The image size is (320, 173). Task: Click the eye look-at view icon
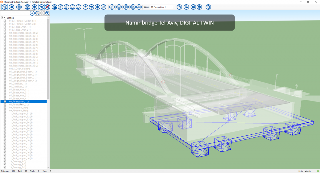pyautogui.click(x=91, y=7)
